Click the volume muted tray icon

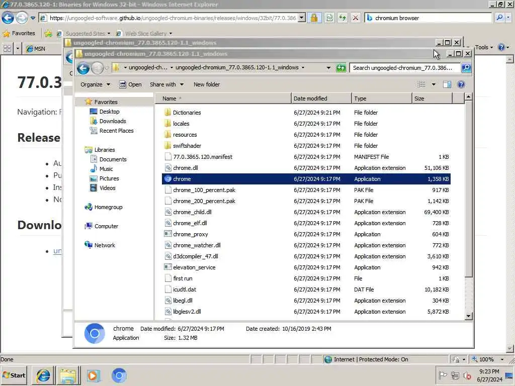[467, 375]
